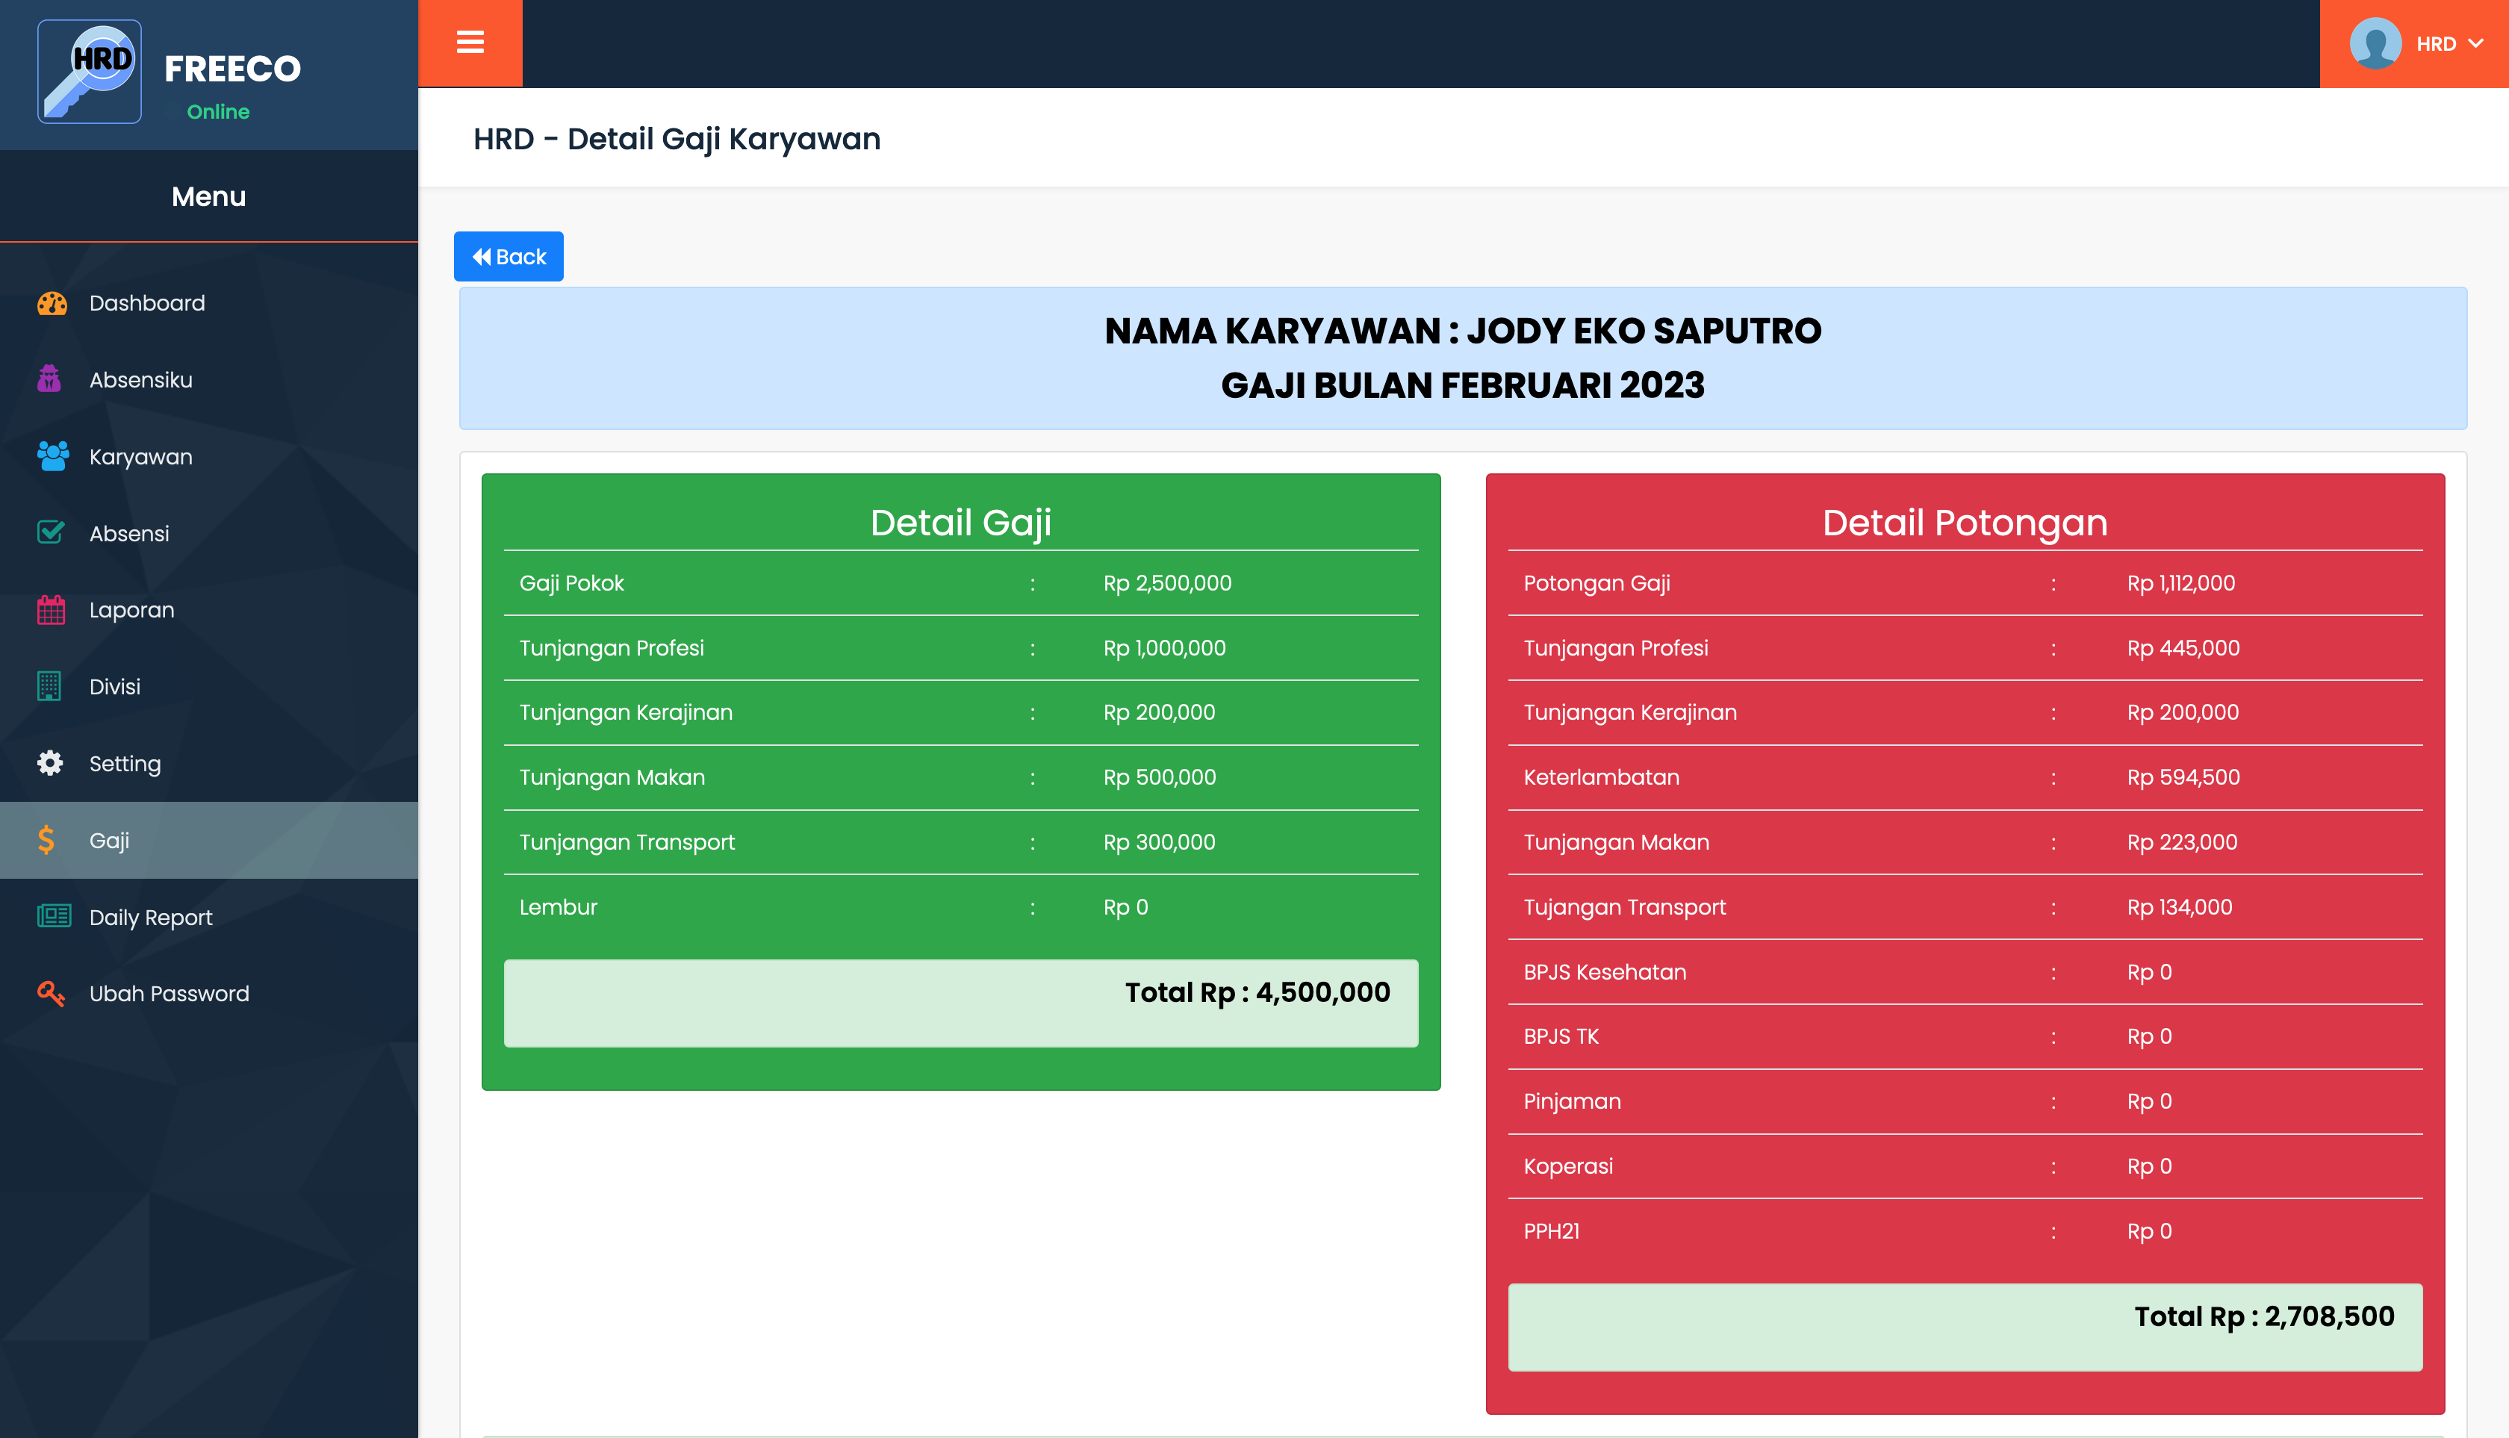2509x1438 pixels.
Task: Open Daily Report in the menu
Action: [208, 917]
